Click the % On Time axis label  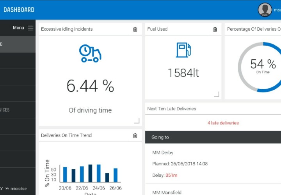pos(47,173)
